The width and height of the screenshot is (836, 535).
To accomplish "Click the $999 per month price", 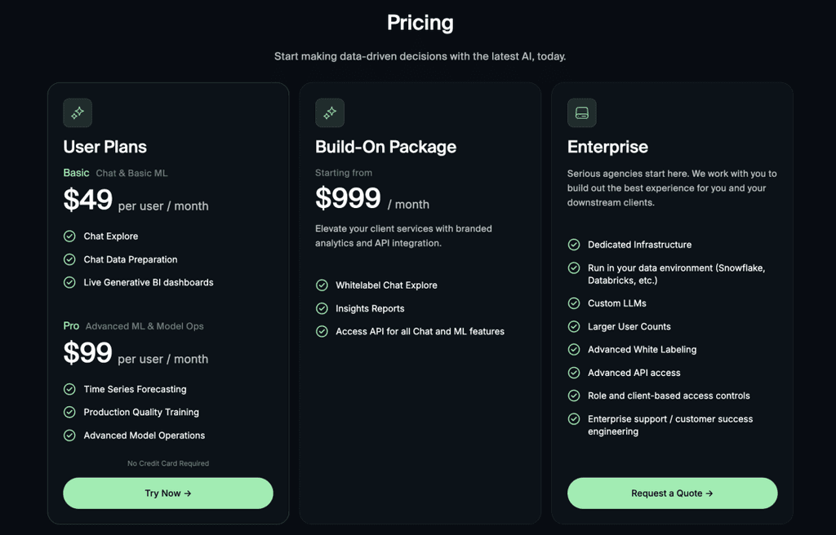I will 349,199.
